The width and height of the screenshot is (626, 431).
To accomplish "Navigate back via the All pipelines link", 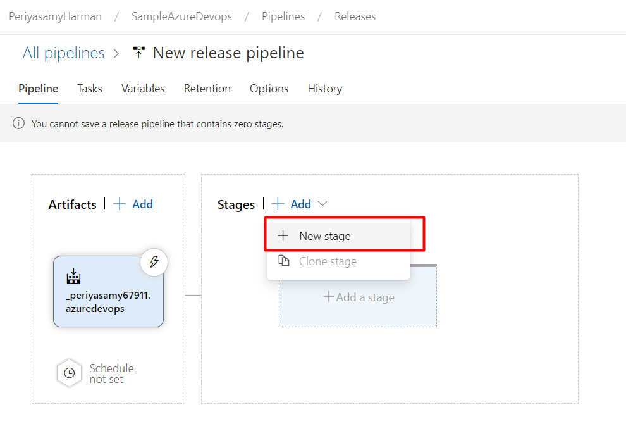I will [x=63, y=53].
